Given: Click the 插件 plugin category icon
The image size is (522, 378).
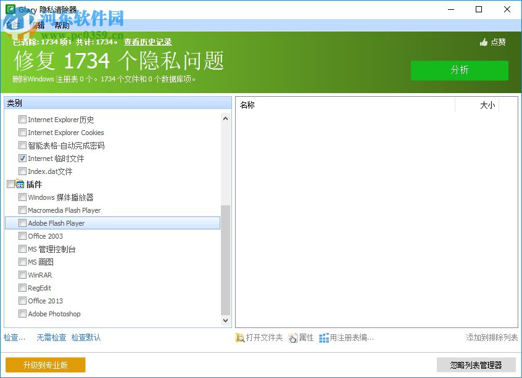Looking at the screenshot, I should click(x=20, y=184).
